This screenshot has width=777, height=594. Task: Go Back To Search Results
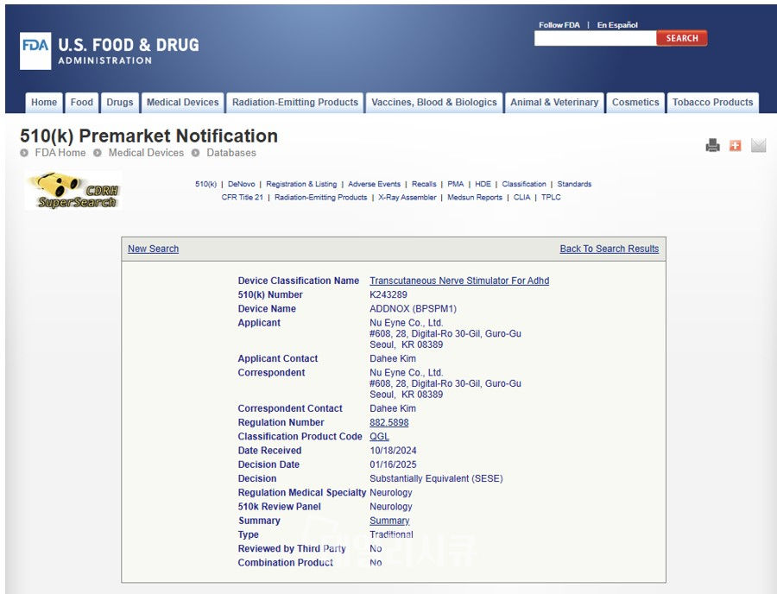coord(610,249)
